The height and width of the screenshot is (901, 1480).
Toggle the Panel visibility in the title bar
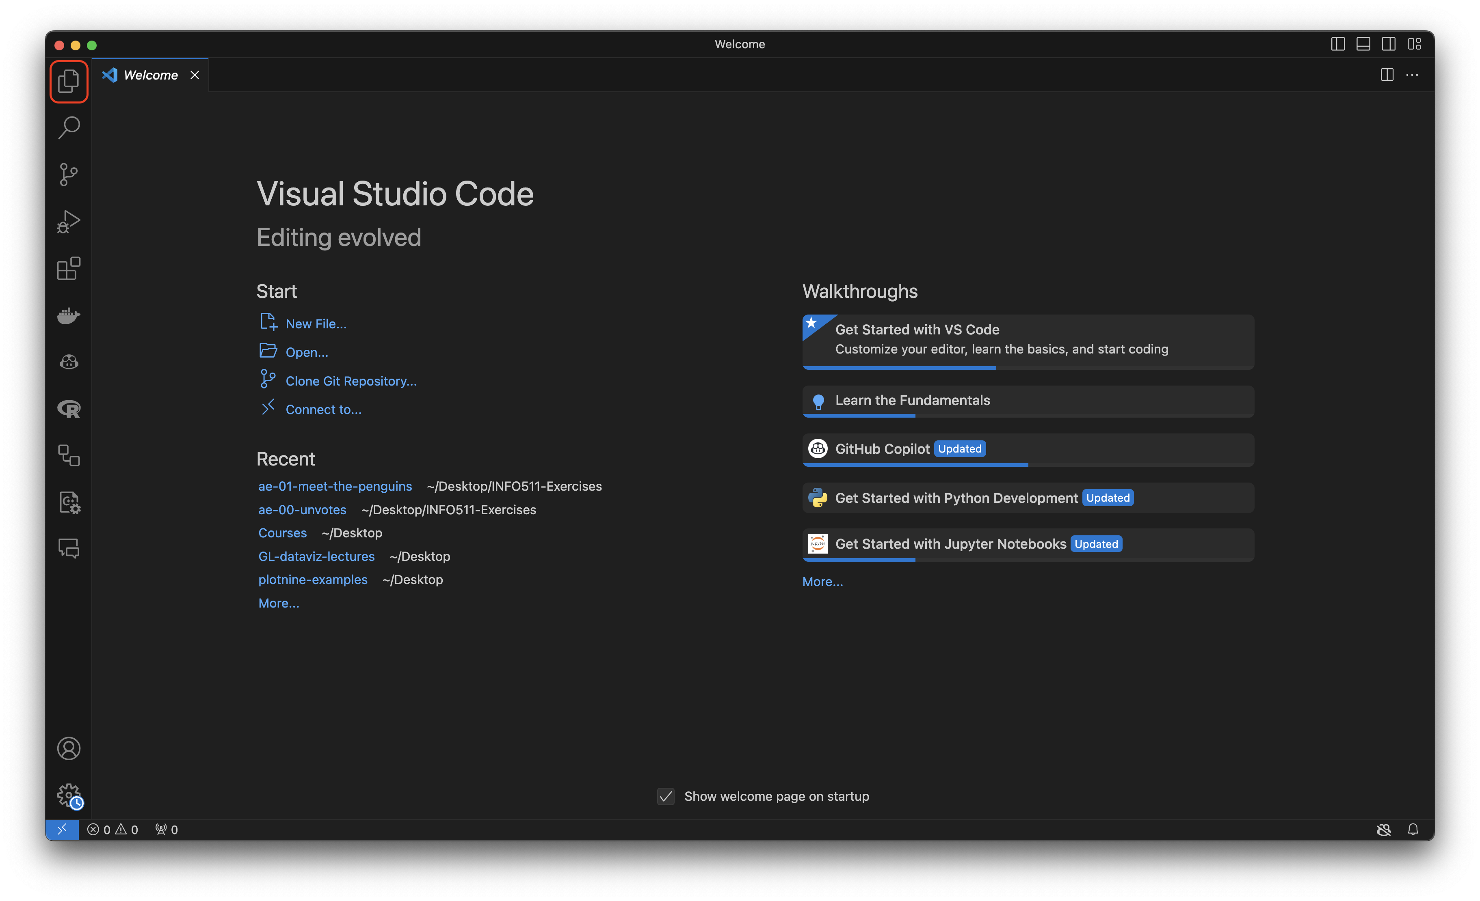pos(1363,44)
